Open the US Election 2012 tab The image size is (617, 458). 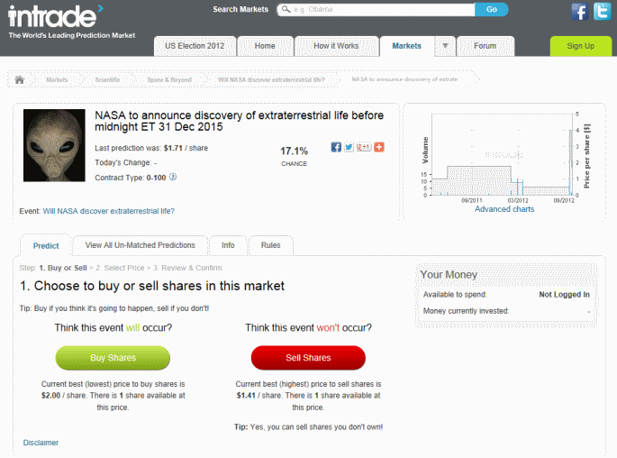(195, 46)
